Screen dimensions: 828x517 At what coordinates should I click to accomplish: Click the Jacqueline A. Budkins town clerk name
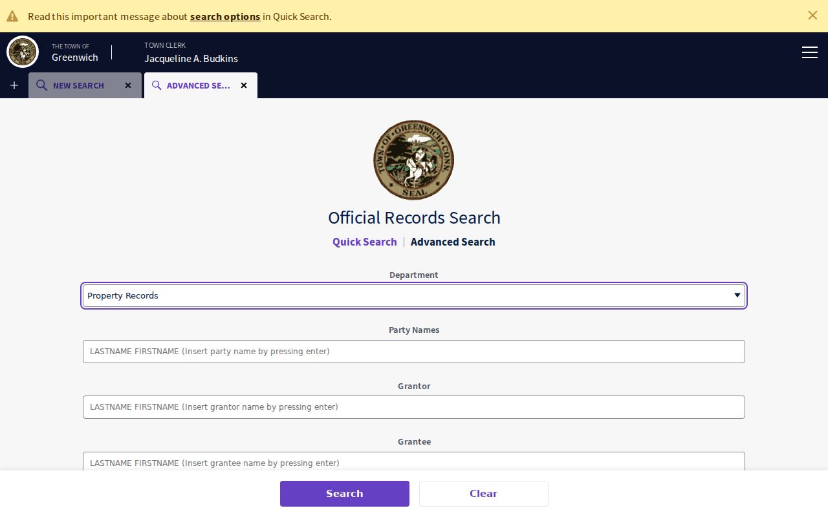tap(191, 58)
